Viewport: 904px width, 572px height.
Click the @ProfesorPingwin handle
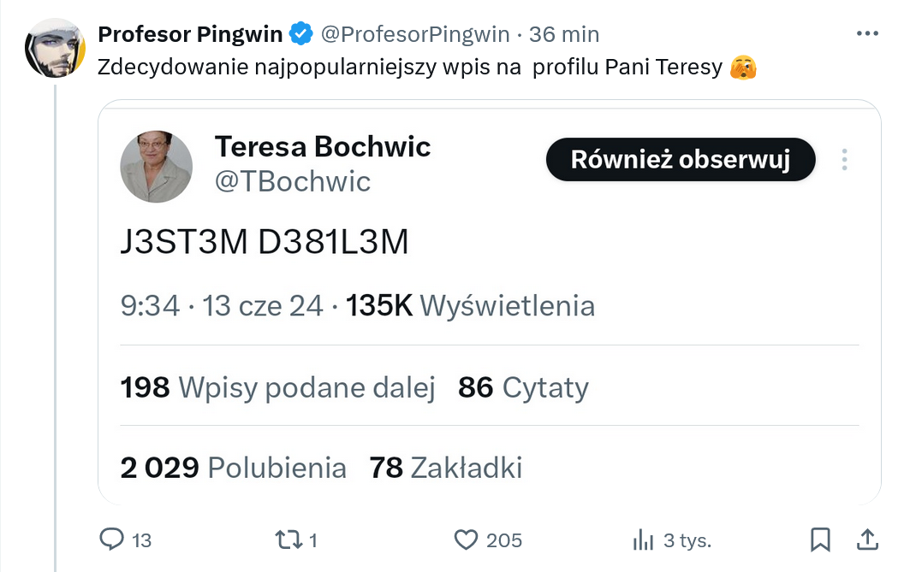tap(415, 34)
